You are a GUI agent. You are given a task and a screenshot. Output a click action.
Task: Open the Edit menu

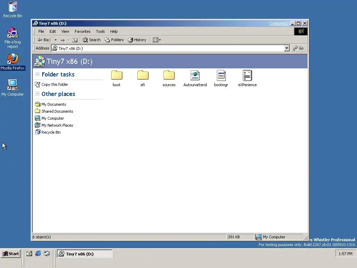[x=53, y=31]
